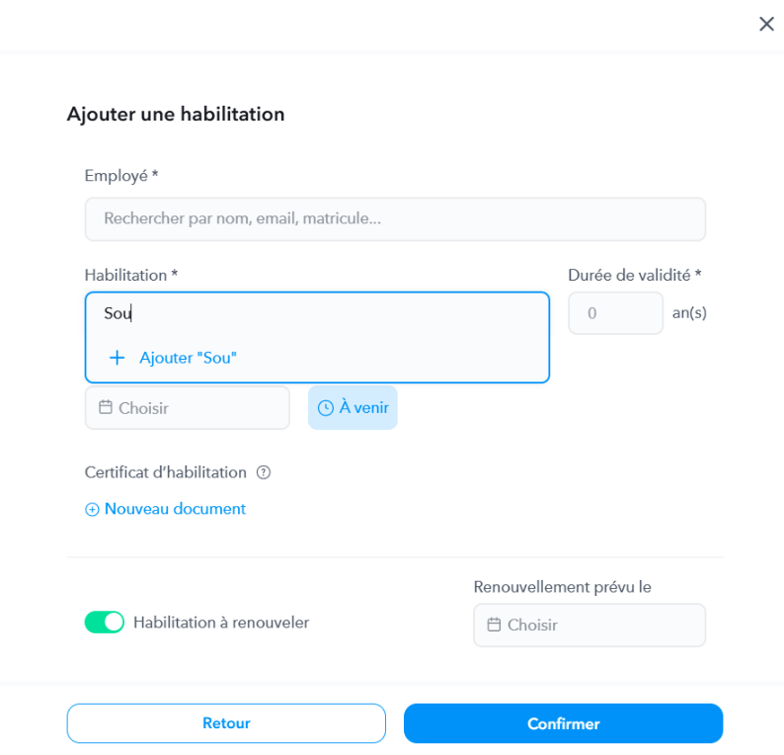Open the Renouvellement prévu le date picker

pos(589,625)
